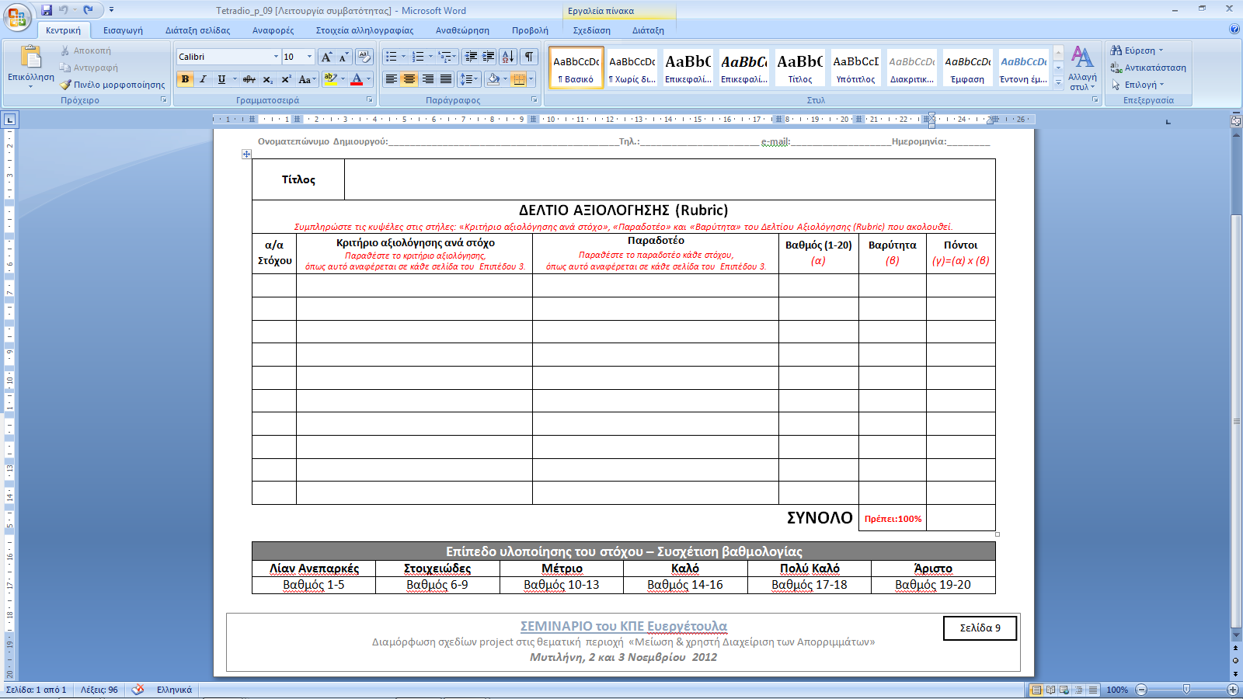Toggle Italic formatting

point(203,79)
